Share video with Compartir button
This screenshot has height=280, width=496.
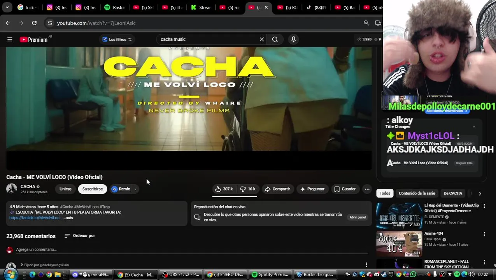(277, 189)
